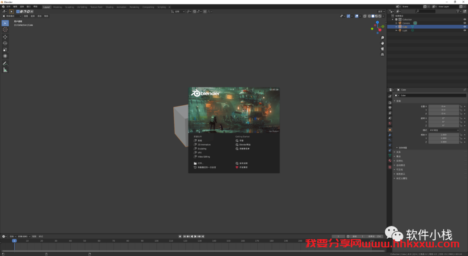Open rotation mode XYZ dropdown

[444, 130]
